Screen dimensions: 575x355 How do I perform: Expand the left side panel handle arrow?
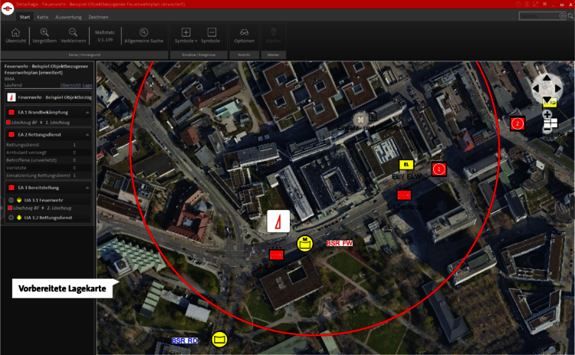coord(2,208)
